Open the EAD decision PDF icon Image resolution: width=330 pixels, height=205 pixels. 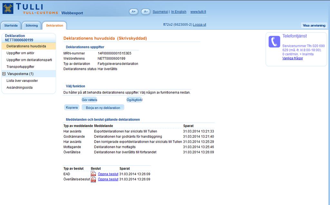point(93,174)
